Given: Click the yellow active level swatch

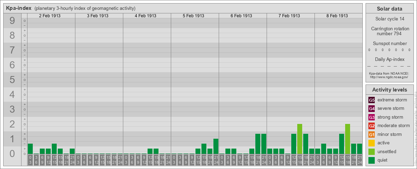Looking at the screenshot, I should pos(372,143).
